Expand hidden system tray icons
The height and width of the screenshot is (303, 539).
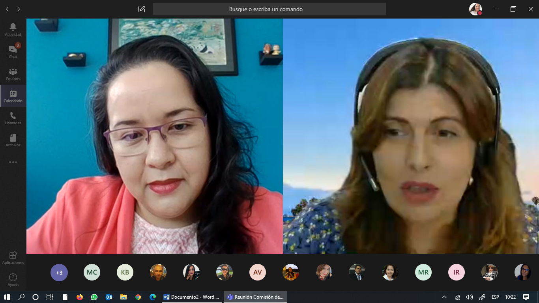tap(444, 297)
